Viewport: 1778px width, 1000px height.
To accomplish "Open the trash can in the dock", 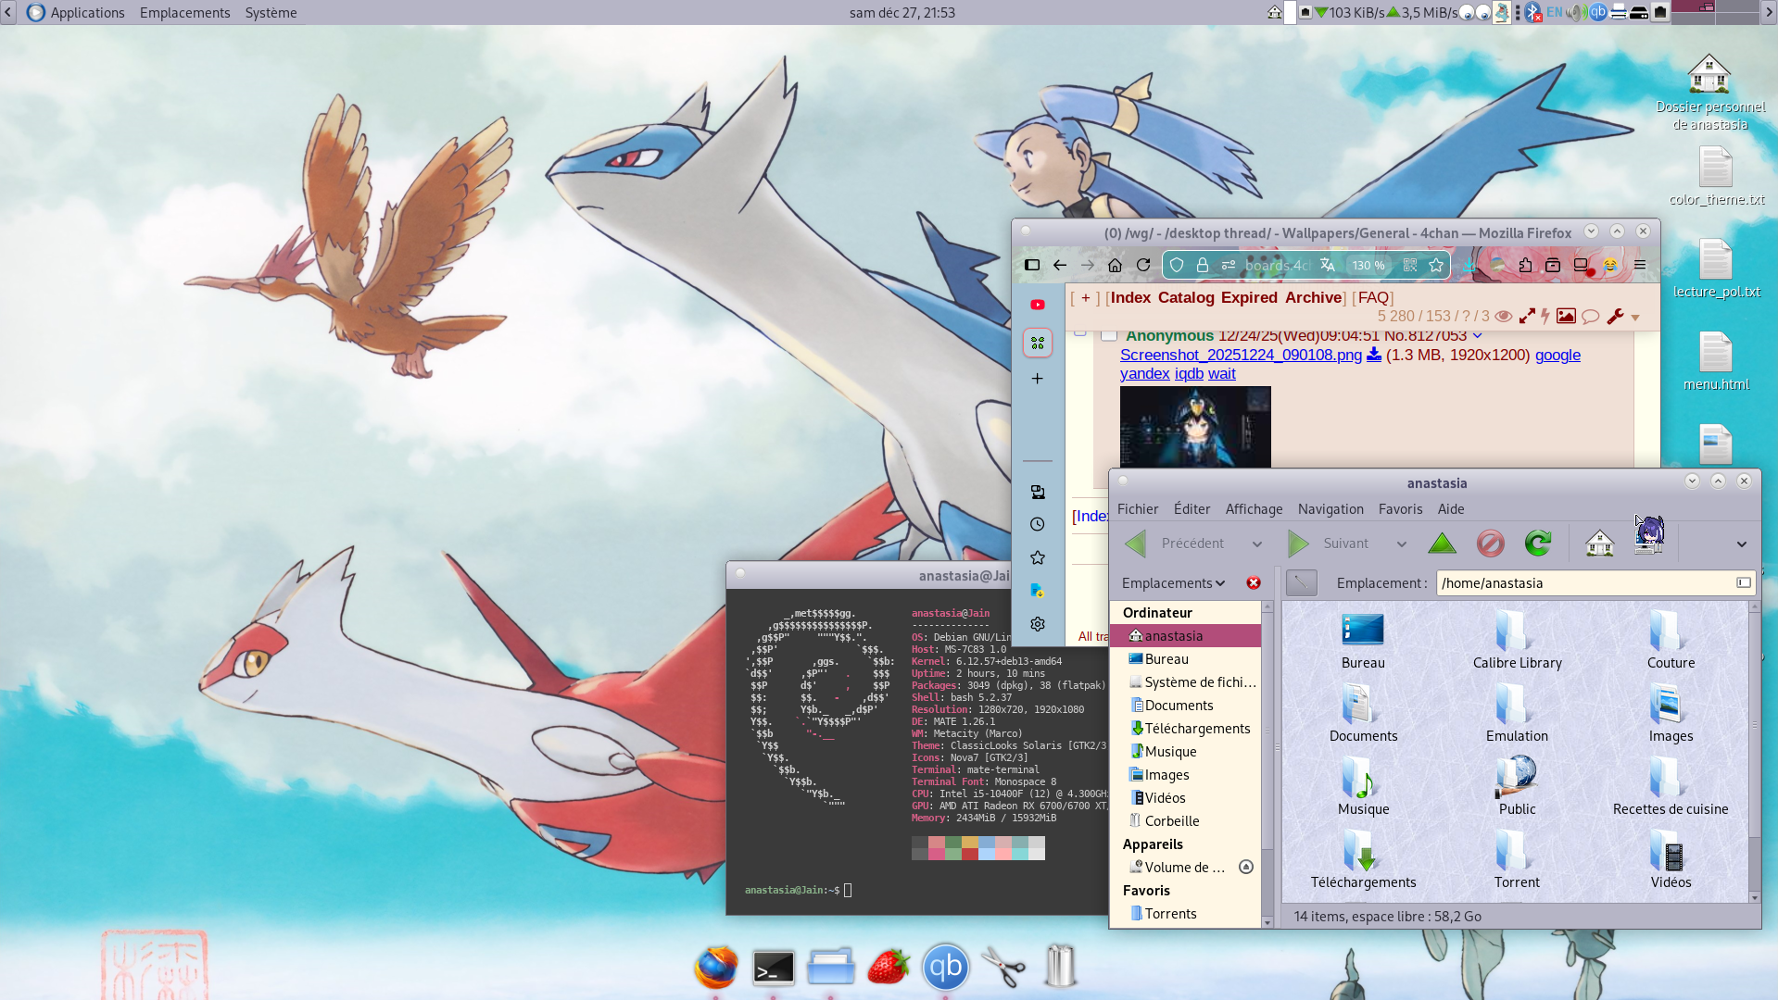I will coord(1060,966).
